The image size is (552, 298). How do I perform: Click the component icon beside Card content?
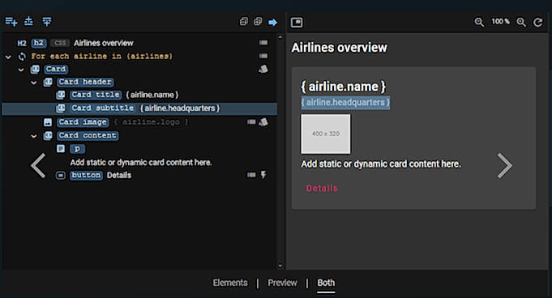(48, 135)
